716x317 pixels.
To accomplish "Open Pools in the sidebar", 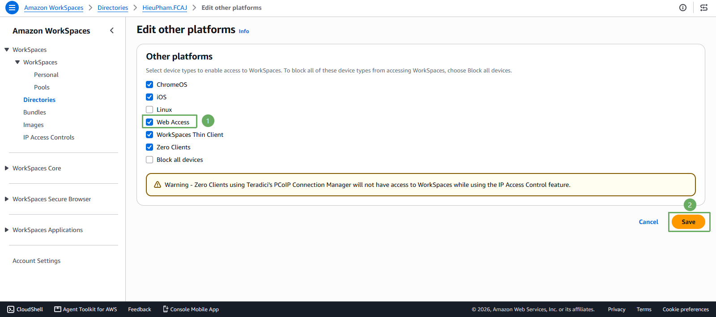I will 42,87.
